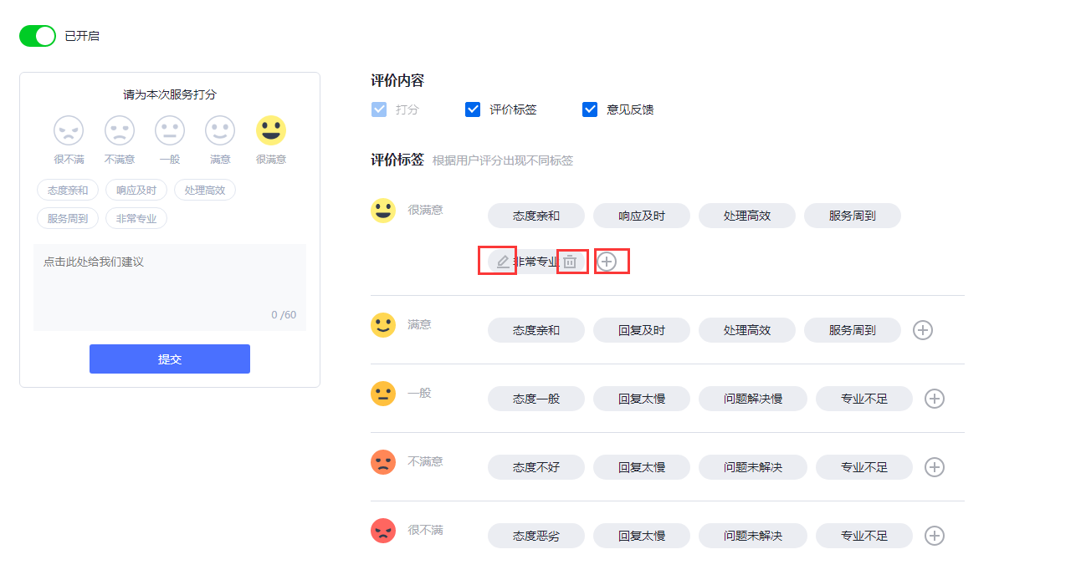This screenshot has height=580, width=1076.
Task: Add a new tag to 满意 row
Action: click(x=922, y=330)
